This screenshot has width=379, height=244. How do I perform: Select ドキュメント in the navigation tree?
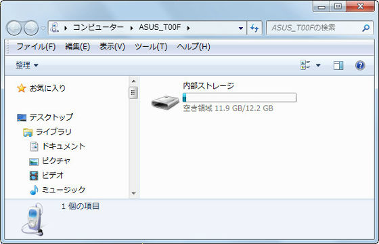64,146
